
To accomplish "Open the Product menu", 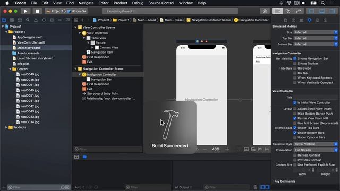I will tap(121, 3).
